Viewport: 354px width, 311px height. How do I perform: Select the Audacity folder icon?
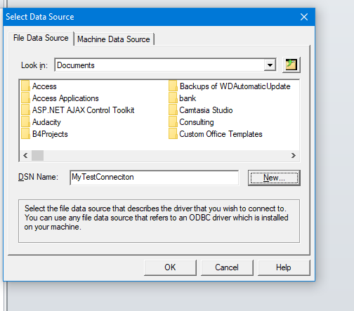point(25,122)
